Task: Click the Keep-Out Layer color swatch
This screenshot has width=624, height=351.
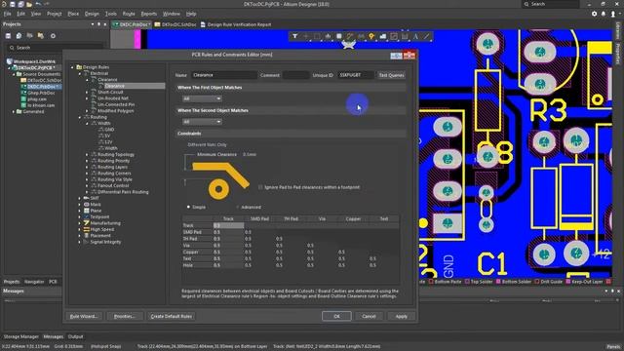Action: pos(568,282)
